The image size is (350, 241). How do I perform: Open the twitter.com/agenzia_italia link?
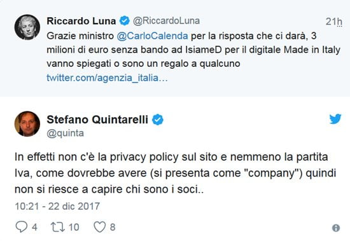pyautogui.click(x=107, y=78)
